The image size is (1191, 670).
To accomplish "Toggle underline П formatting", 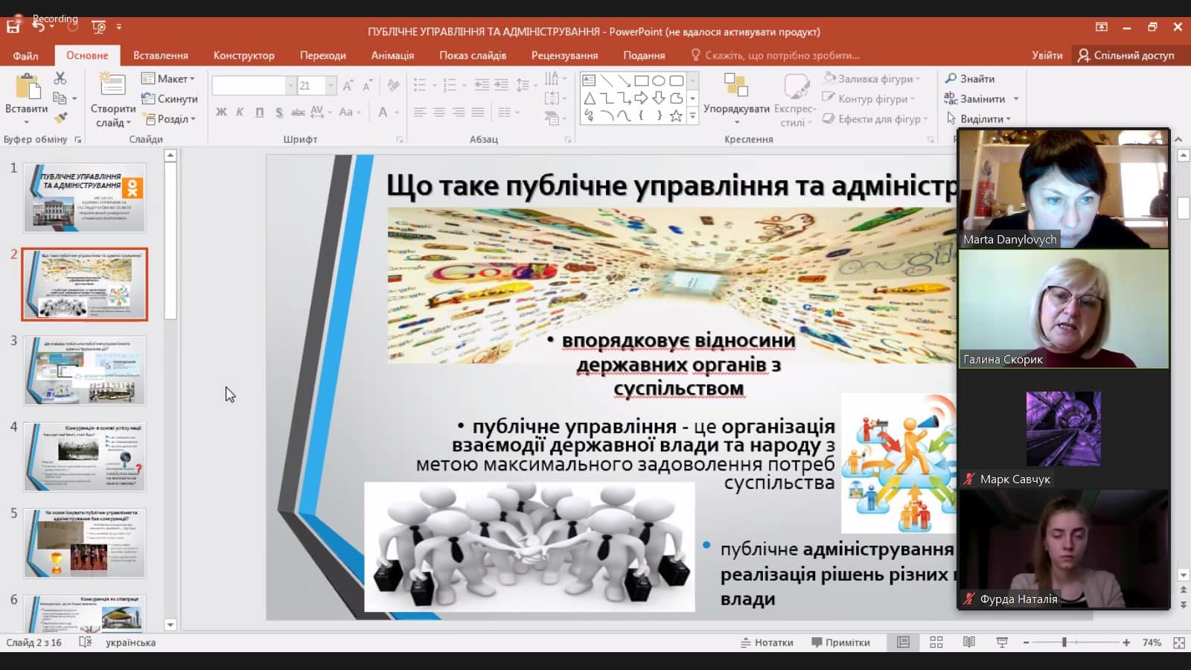I will click(259, 112).
